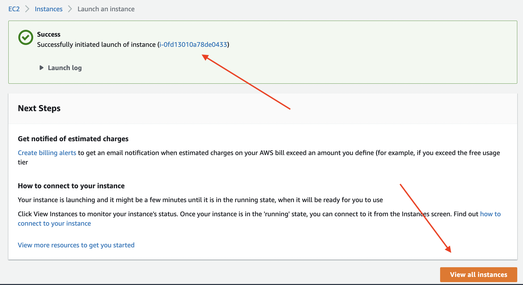Expand the Launch log disclosure triangle
Viewport: 523px width, 285px height.
pos(41,68)
